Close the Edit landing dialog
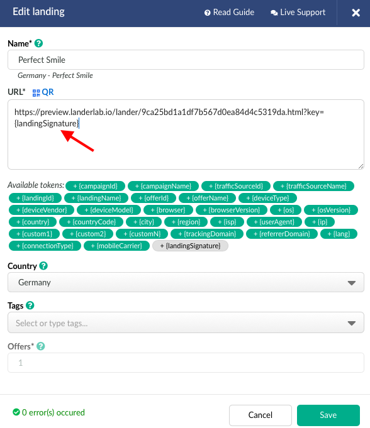370x428 pixels. [356, 13]
